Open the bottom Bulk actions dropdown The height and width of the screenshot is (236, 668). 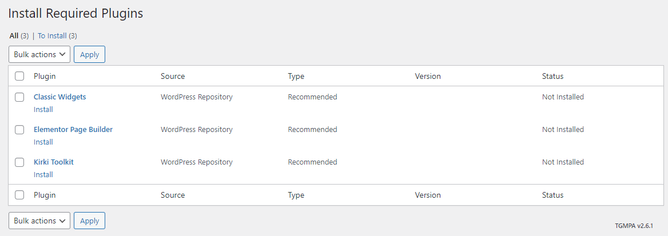(x=39, y=221)
